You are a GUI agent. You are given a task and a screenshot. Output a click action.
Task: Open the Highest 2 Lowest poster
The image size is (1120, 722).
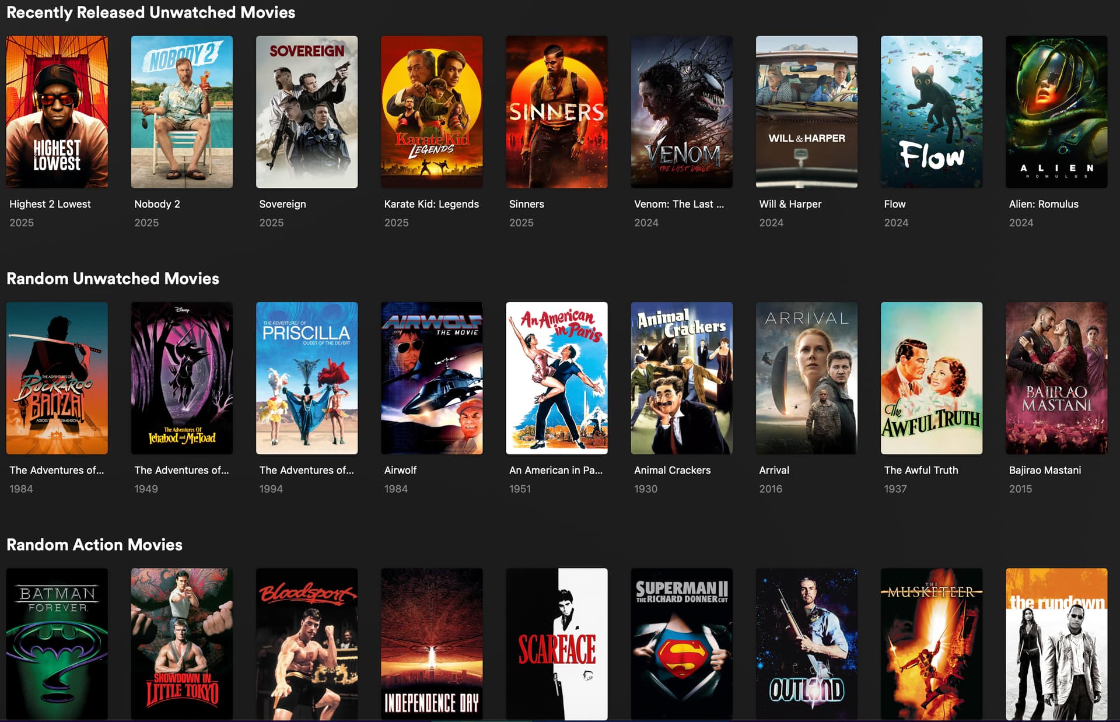click(57, 112)
